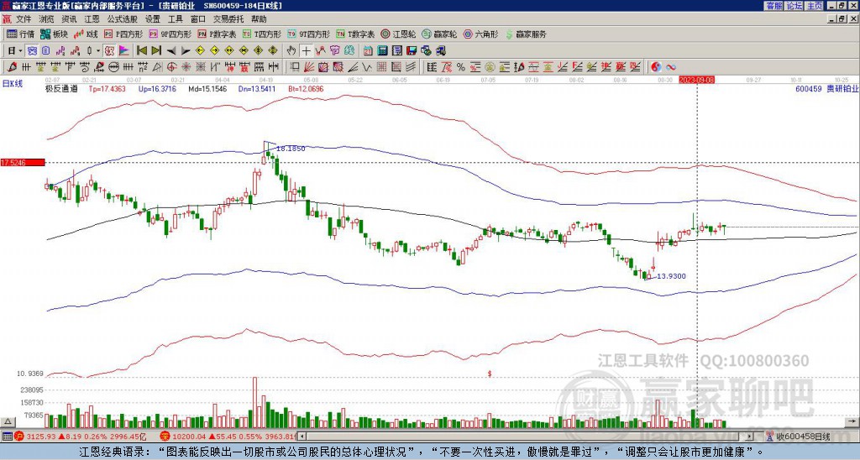Open the 9T四方形 tool
This screenshot has width=860, height=460.
(309, 34)
